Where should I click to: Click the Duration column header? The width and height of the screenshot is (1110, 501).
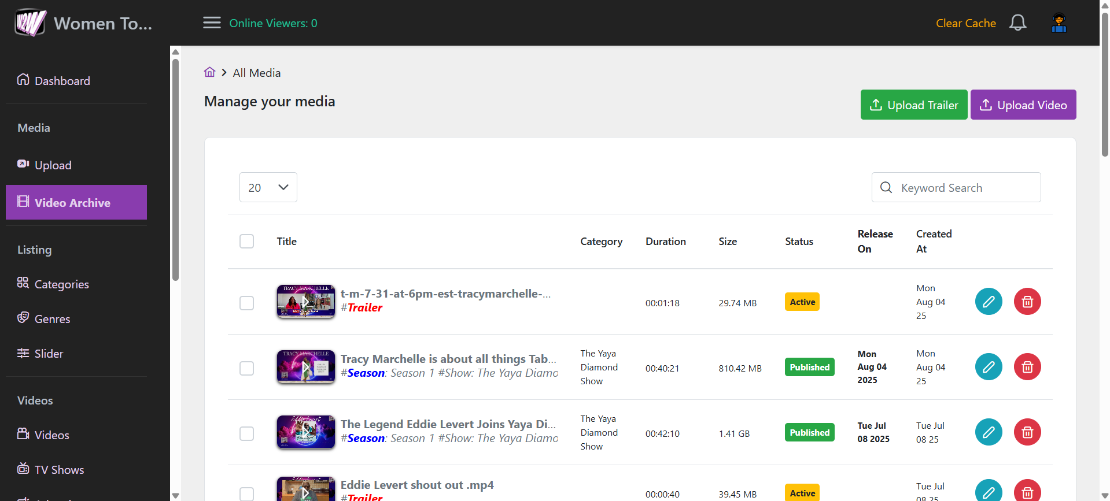(x=666, y=241)
